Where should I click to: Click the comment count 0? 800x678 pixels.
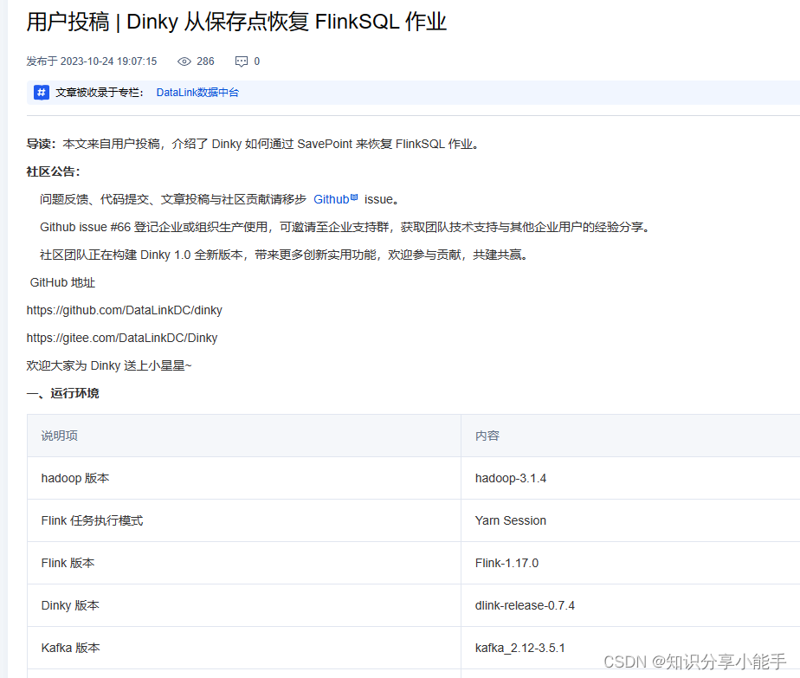pyautogui.click(x=256, y=61)
